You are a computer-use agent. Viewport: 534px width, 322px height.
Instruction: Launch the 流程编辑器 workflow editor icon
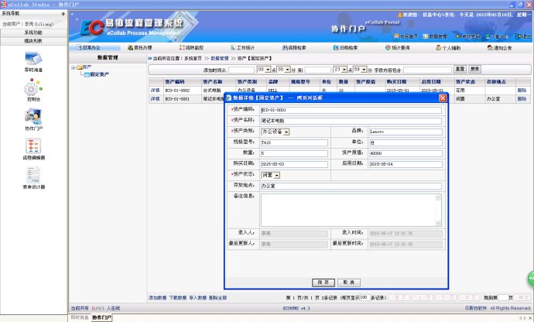[x=33, y=146]
